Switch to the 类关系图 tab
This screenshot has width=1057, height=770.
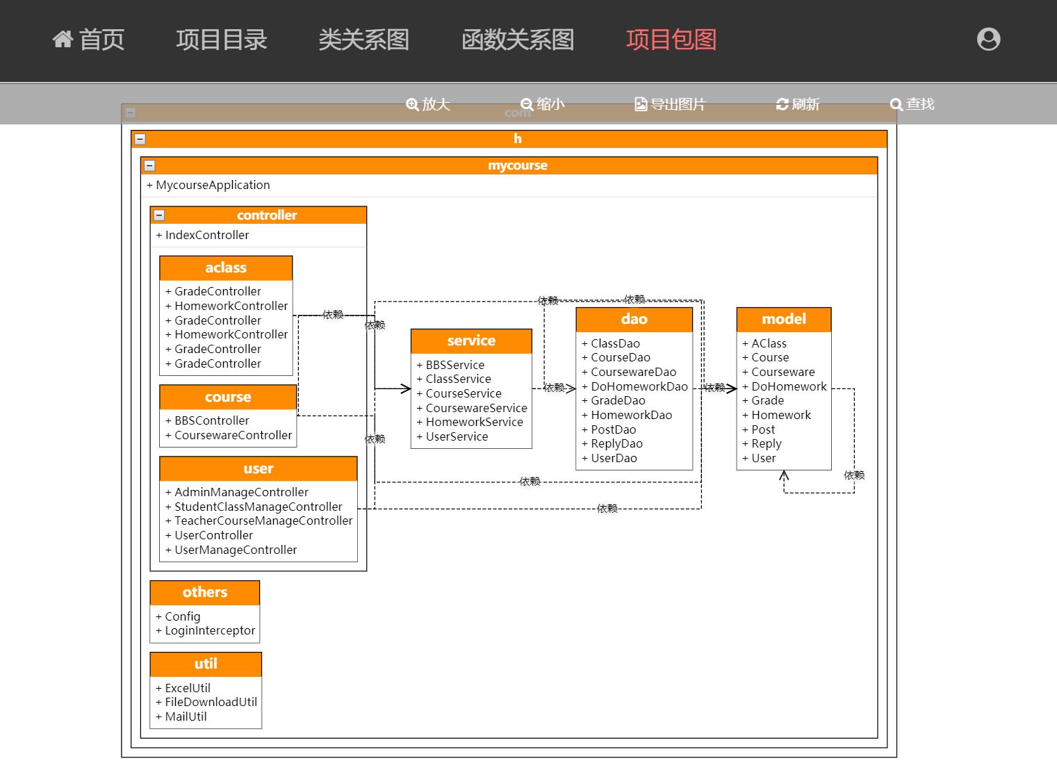[x=363, y=40]
